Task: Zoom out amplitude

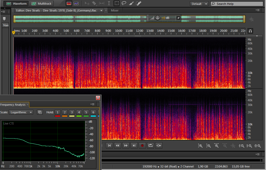Action: [x=208, y=146]
